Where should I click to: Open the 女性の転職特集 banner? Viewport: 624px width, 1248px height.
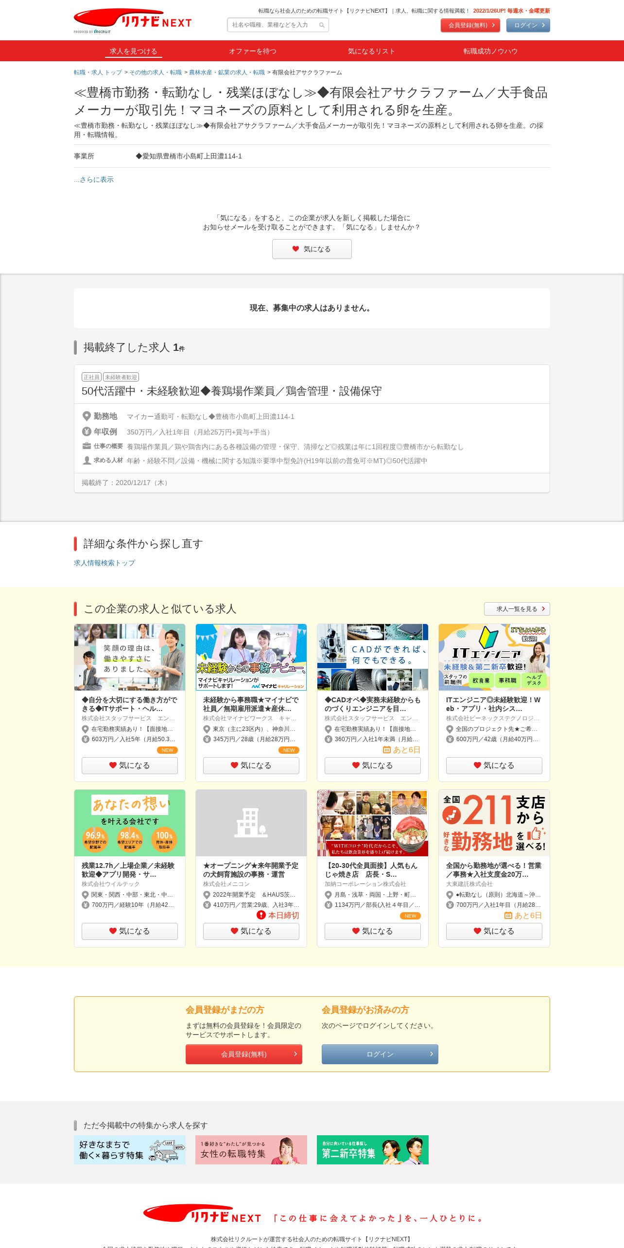[x=251, y=1150]
